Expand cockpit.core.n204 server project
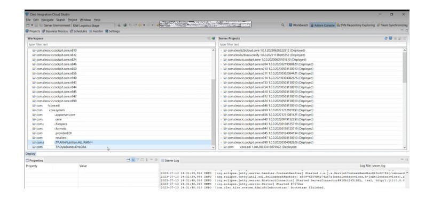The width and height of the screenshot is (441, 198). (x=221, y=64)
